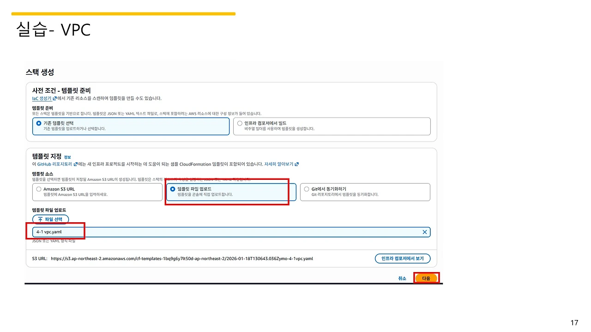Click the 파일 선택 upload button
Image resolution: width=591 pixels, height=332 pixels.
pyautogui.click(x=51, y=219)
